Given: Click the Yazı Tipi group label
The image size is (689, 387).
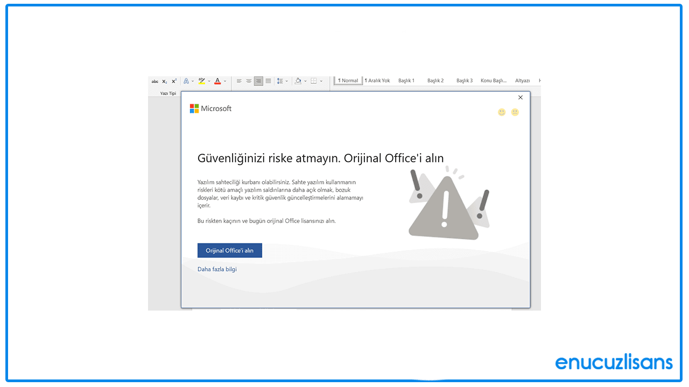Looking at the screenshot, I should [x=168, y=94].
